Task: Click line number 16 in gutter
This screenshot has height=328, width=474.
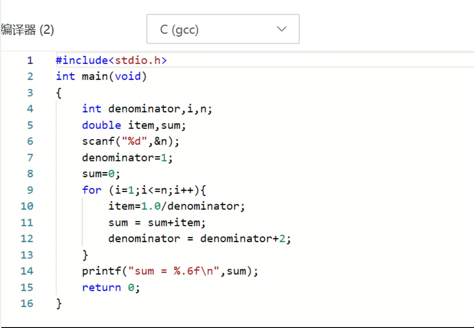Action: tap(27, 303)
